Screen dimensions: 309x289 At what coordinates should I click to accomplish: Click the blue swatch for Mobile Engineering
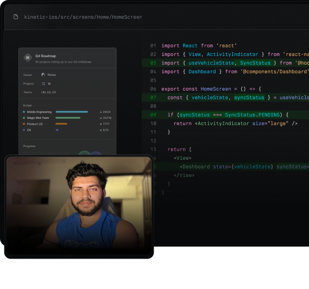click(x=24, y=112)
